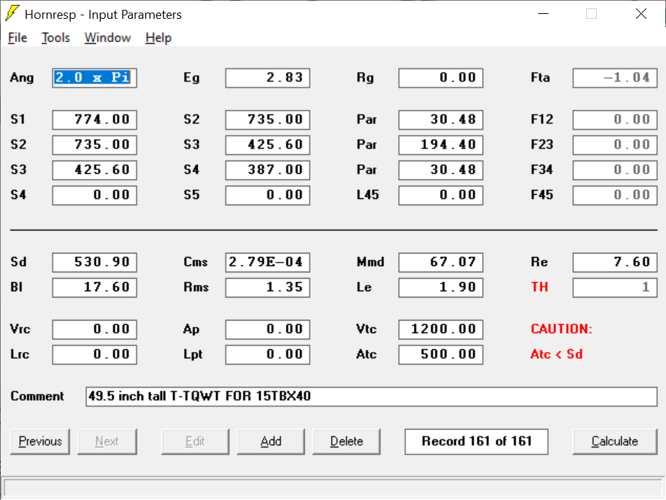Click the first Par field with 30.48 beside F12

coord(441,119)
